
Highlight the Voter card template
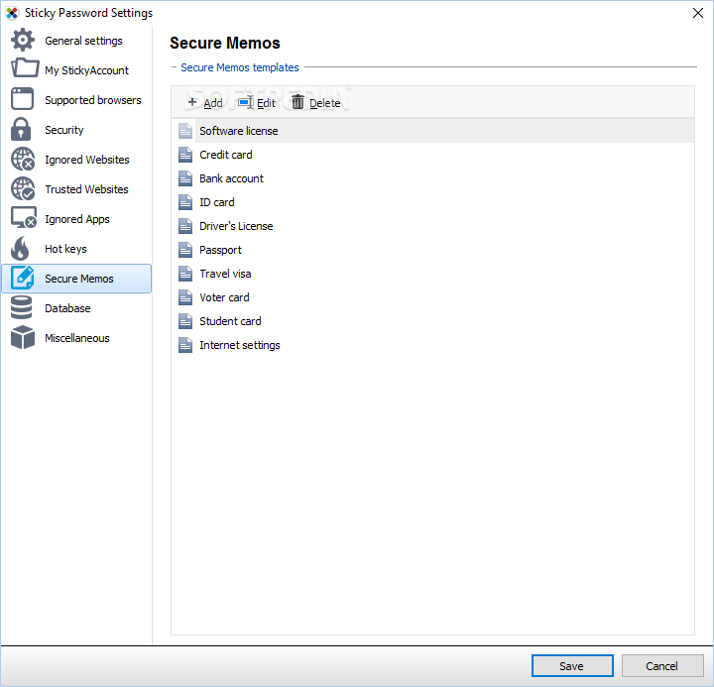click(x=433, y=297)
